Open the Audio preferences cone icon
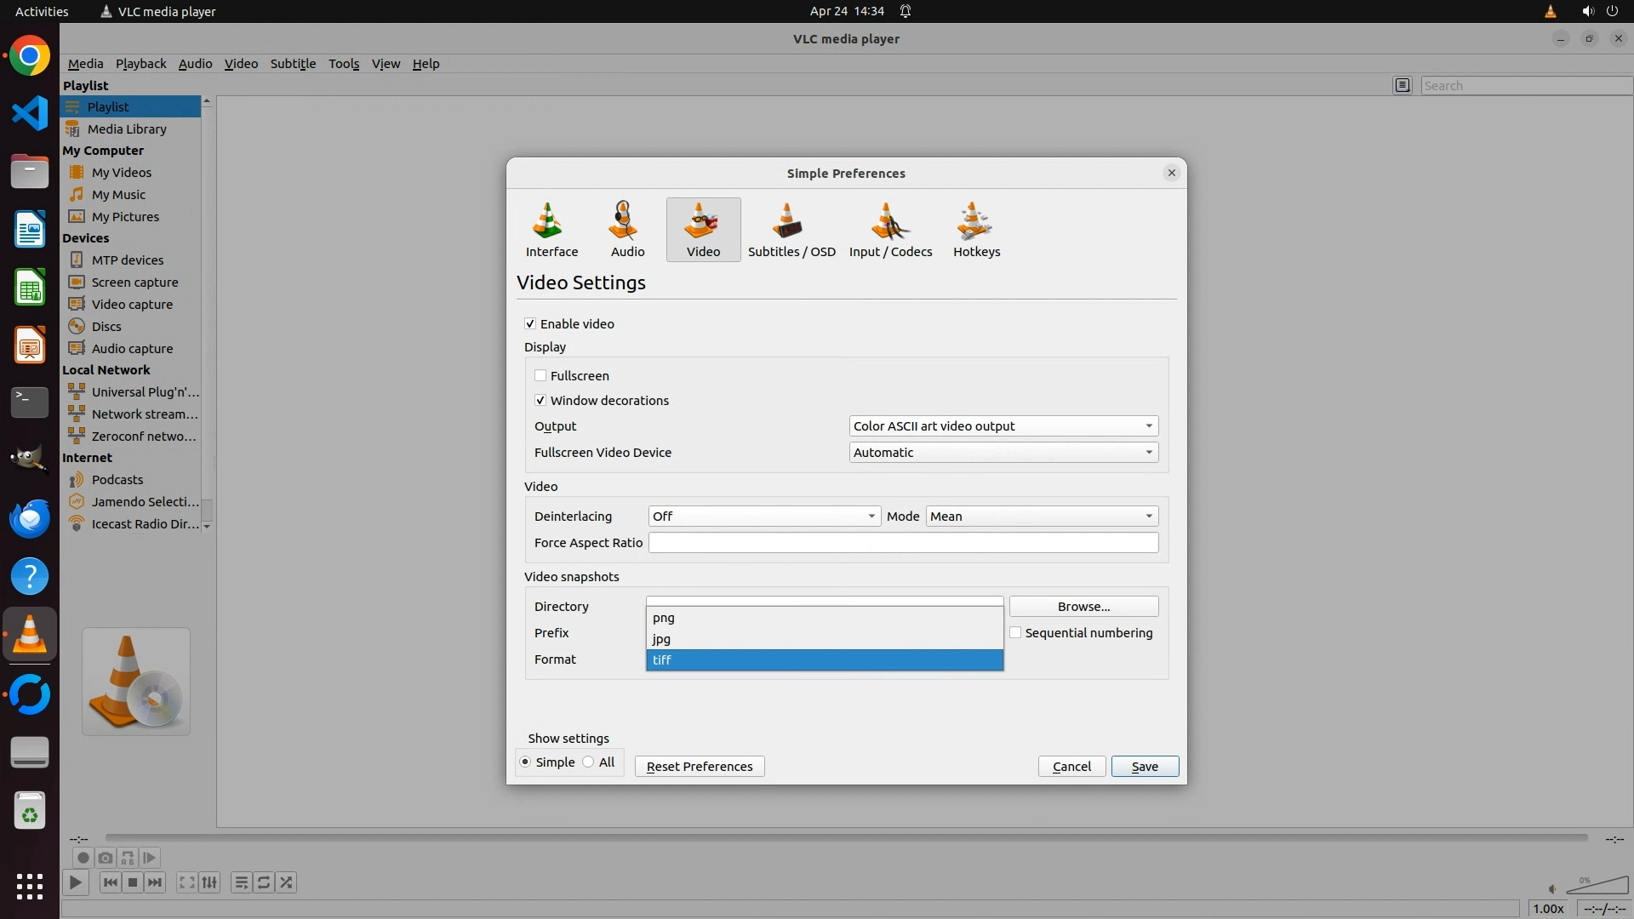 (x=627, y=228)
